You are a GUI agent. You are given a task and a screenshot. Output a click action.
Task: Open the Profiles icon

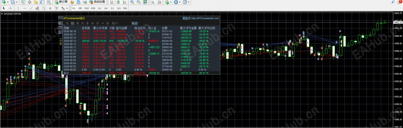click(12, 2)
